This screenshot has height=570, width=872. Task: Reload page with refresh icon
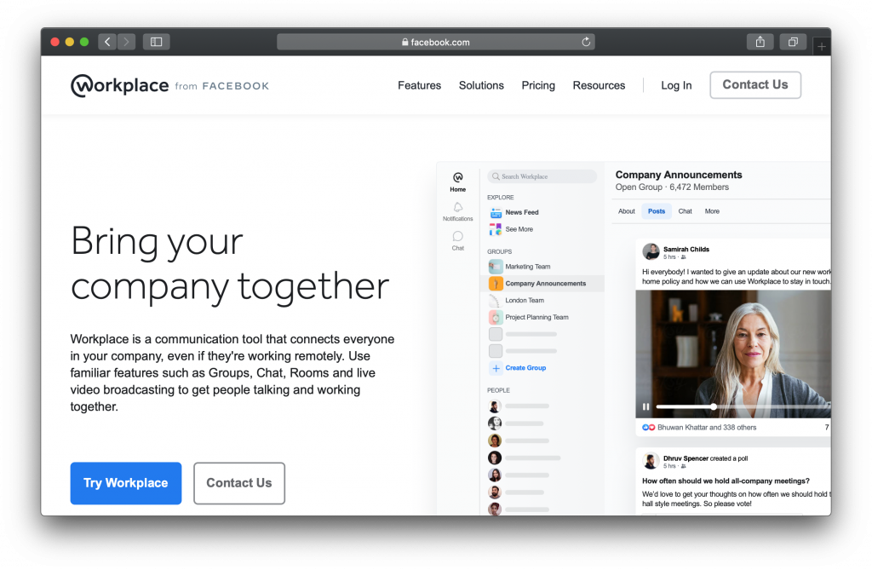click(x=586, y=42)
